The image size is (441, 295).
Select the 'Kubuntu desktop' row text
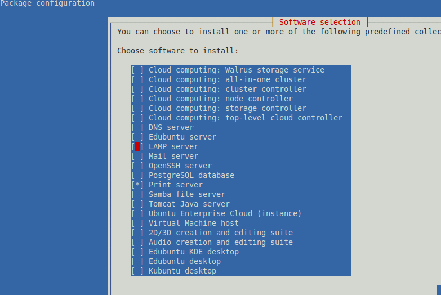(x=182, y=271)
